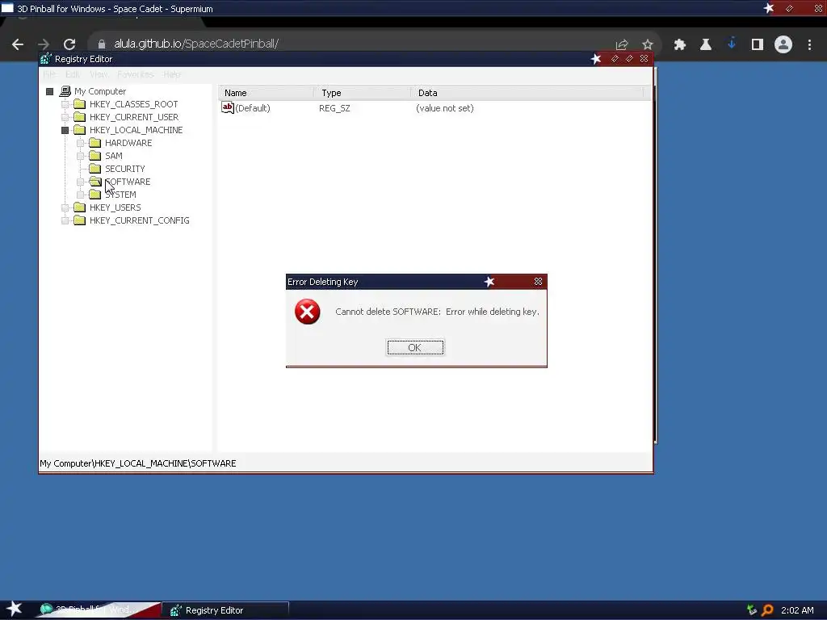Click the HKEY_CLASSES_ROOT folder icon
827x620 pixels.
(x=80, y=104)
